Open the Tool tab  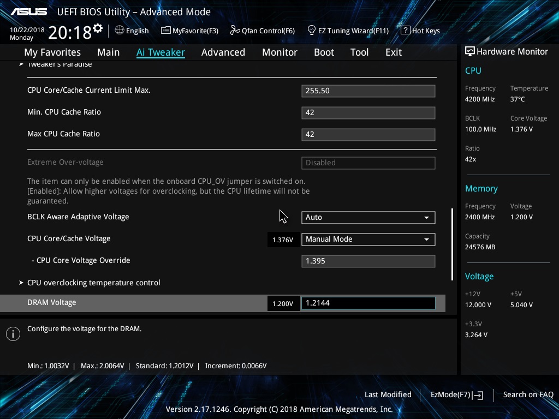pos(359,52)
